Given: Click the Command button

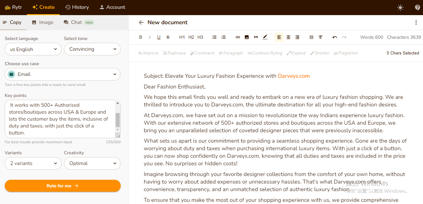Looking at the screenshot, I should coord(202,53).
